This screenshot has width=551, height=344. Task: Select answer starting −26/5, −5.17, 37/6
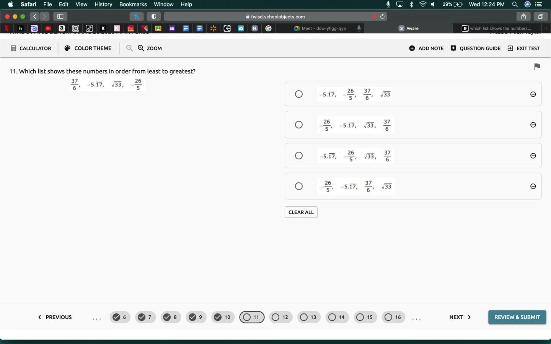(299, 186)
